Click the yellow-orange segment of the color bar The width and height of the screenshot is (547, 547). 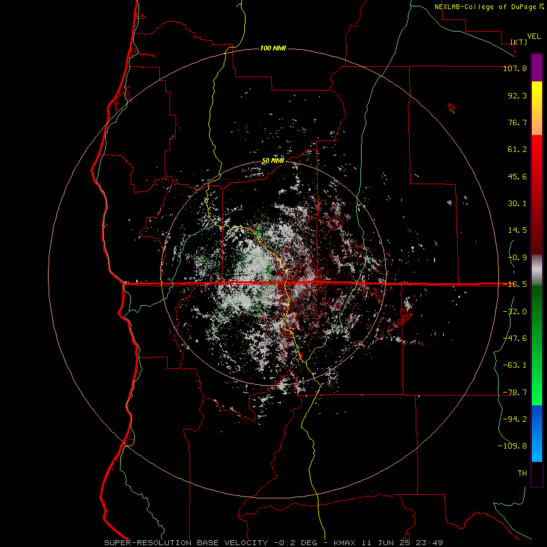(x=537, y=108)
